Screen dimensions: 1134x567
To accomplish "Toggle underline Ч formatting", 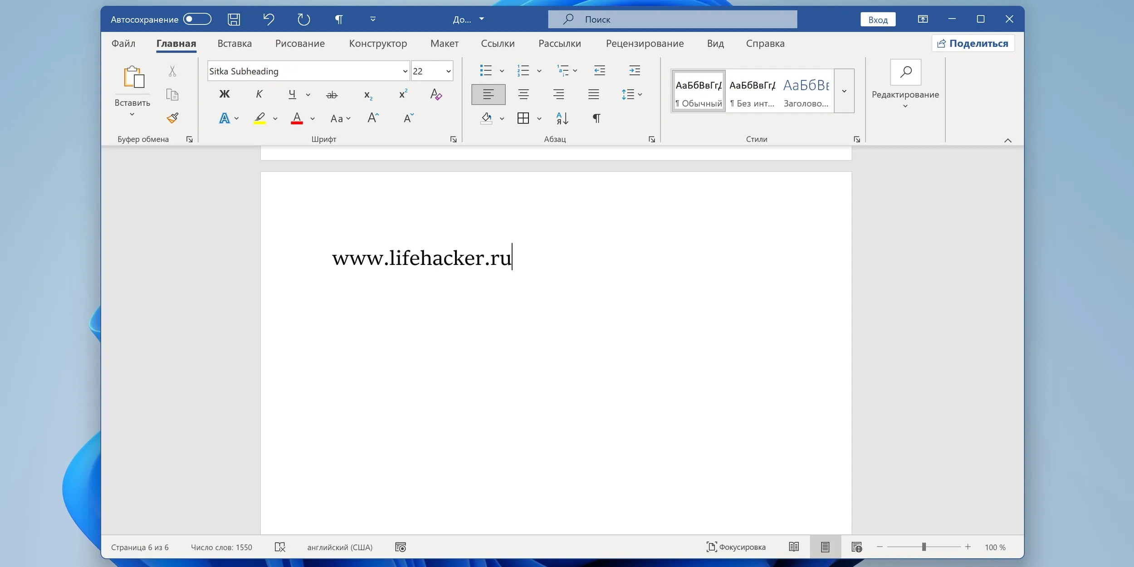I will point(292,94).
